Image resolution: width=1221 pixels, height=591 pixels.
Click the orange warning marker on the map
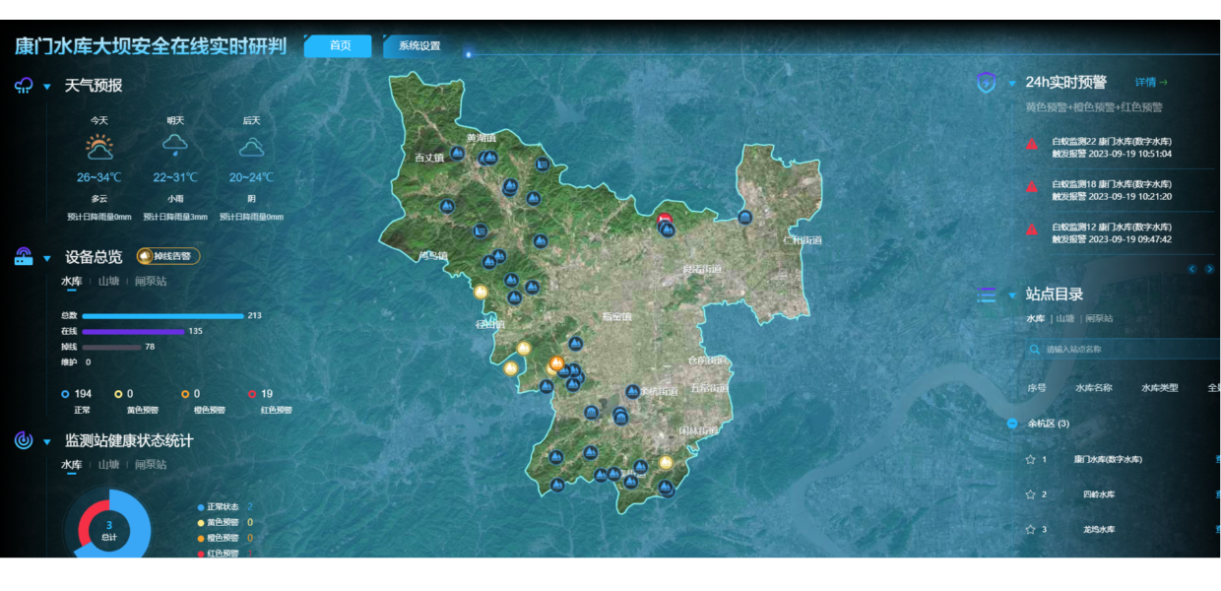[x=556, y=363]
